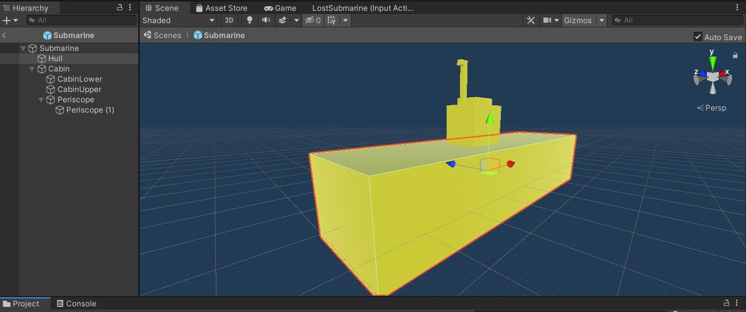Open the Shaded draw mode dropdown
The width and height of the screenshot is (746, 312).
pos(178,21)
